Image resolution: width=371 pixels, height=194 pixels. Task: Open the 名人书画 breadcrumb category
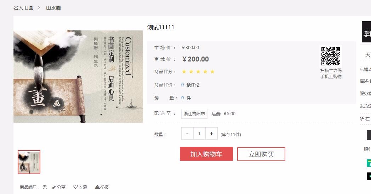click(23, 8)
